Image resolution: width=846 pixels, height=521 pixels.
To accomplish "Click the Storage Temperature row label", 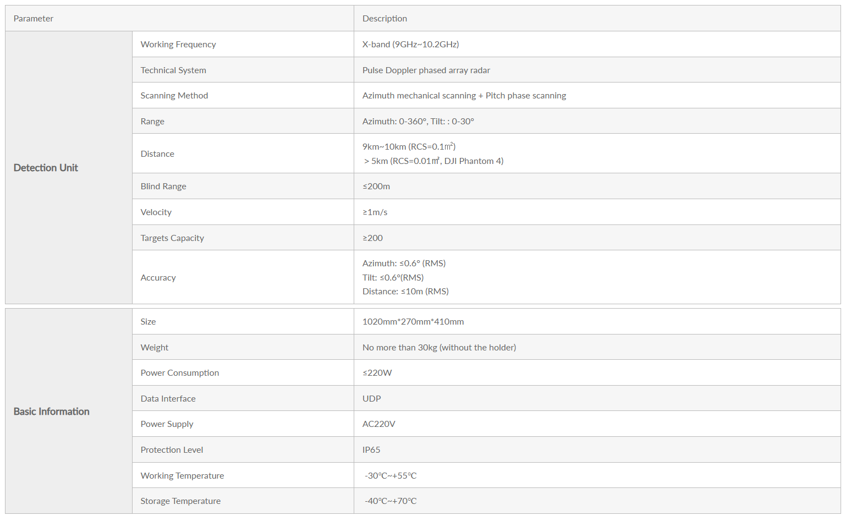I will point(180,501).
